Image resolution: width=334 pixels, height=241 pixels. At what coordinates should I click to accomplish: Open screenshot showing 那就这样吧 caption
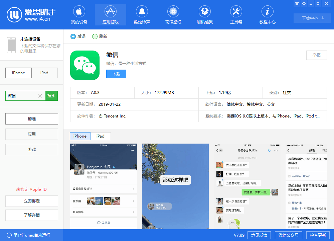point(175,186)
